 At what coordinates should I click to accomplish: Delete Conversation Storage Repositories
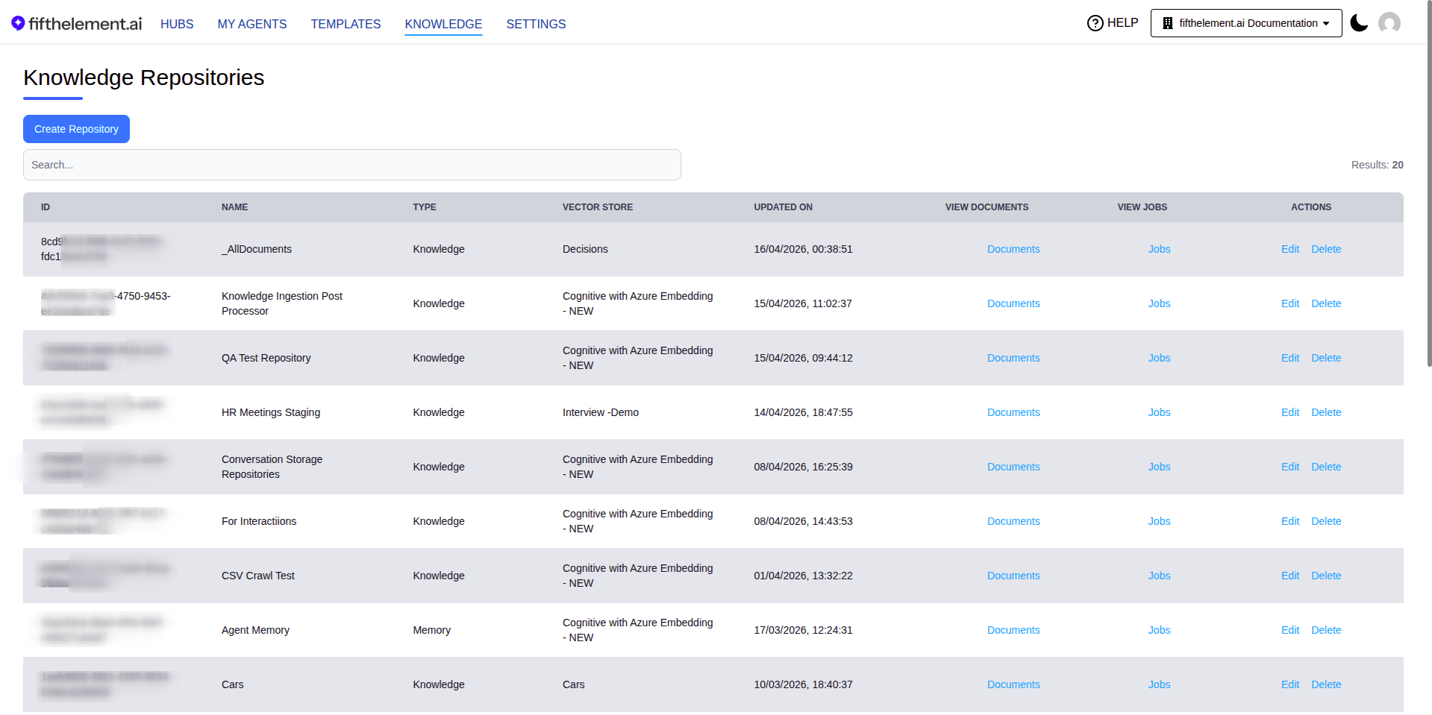[1326, 467]
